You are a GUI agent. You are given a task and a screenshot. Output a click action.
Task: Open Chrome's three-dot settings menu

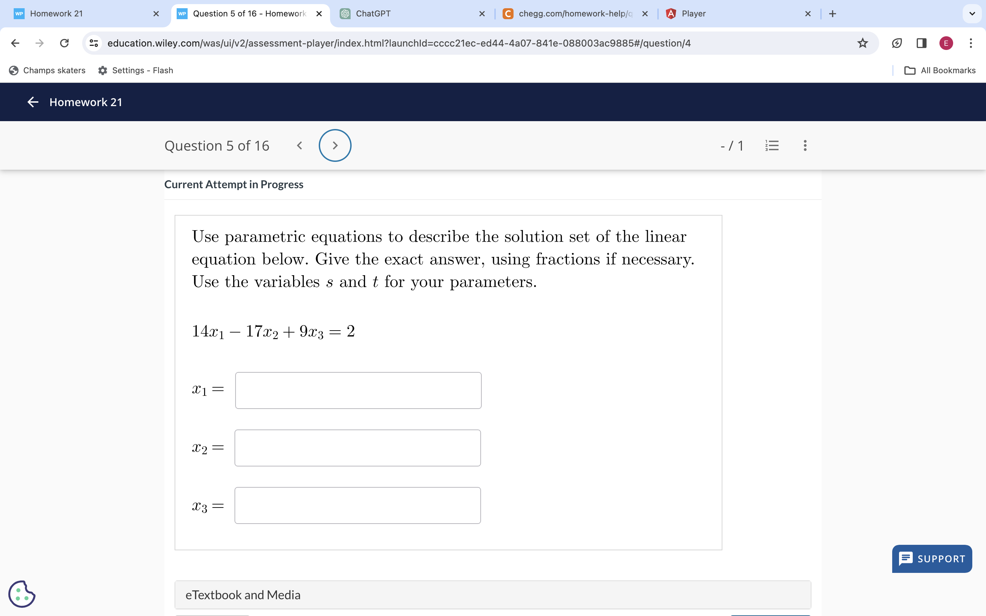pos(971,43)
